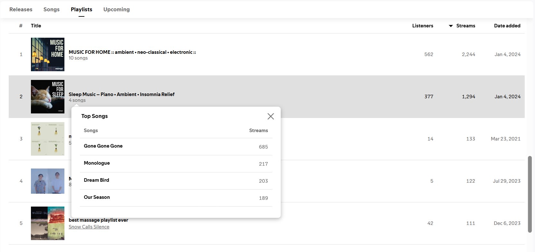This screenshot has height=252, width=535.
Task: Select Gone Gone Gone in Top Songs
Action: coord(176,147)
